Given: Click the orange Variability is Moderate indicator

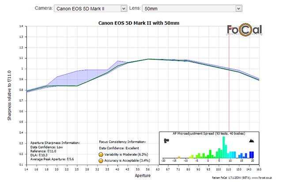Looking at the screenshot, I should coord(101,155).
